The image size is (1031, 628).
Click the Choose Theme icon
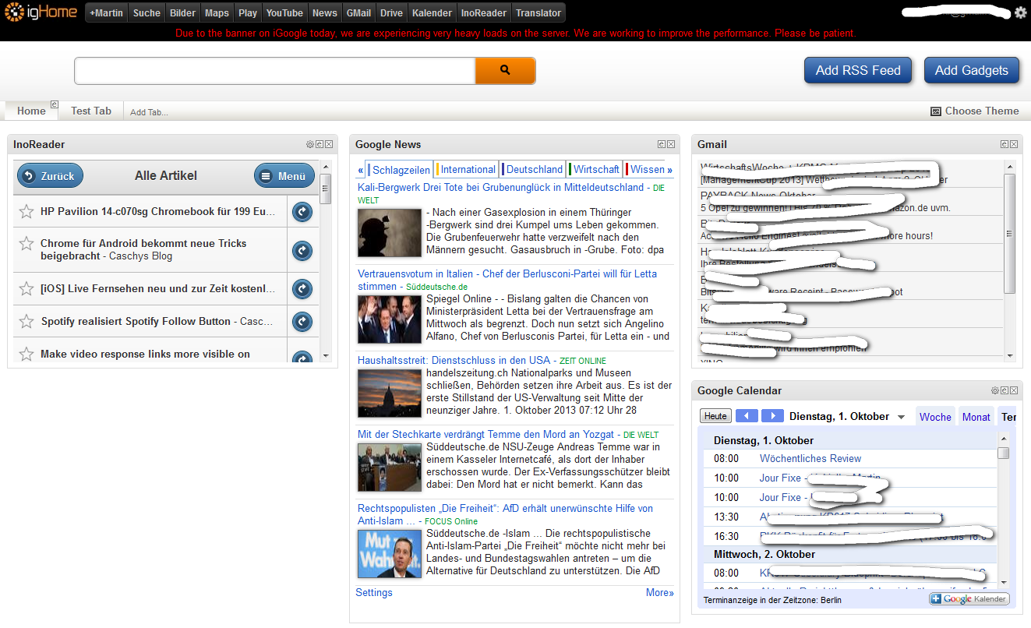point(935,111)
